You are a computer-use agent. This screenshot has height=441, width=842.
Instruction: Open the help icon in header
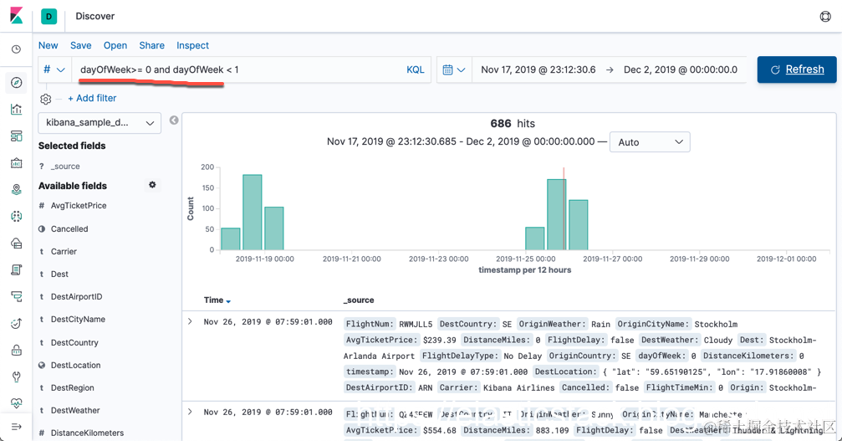coord(825,16)
